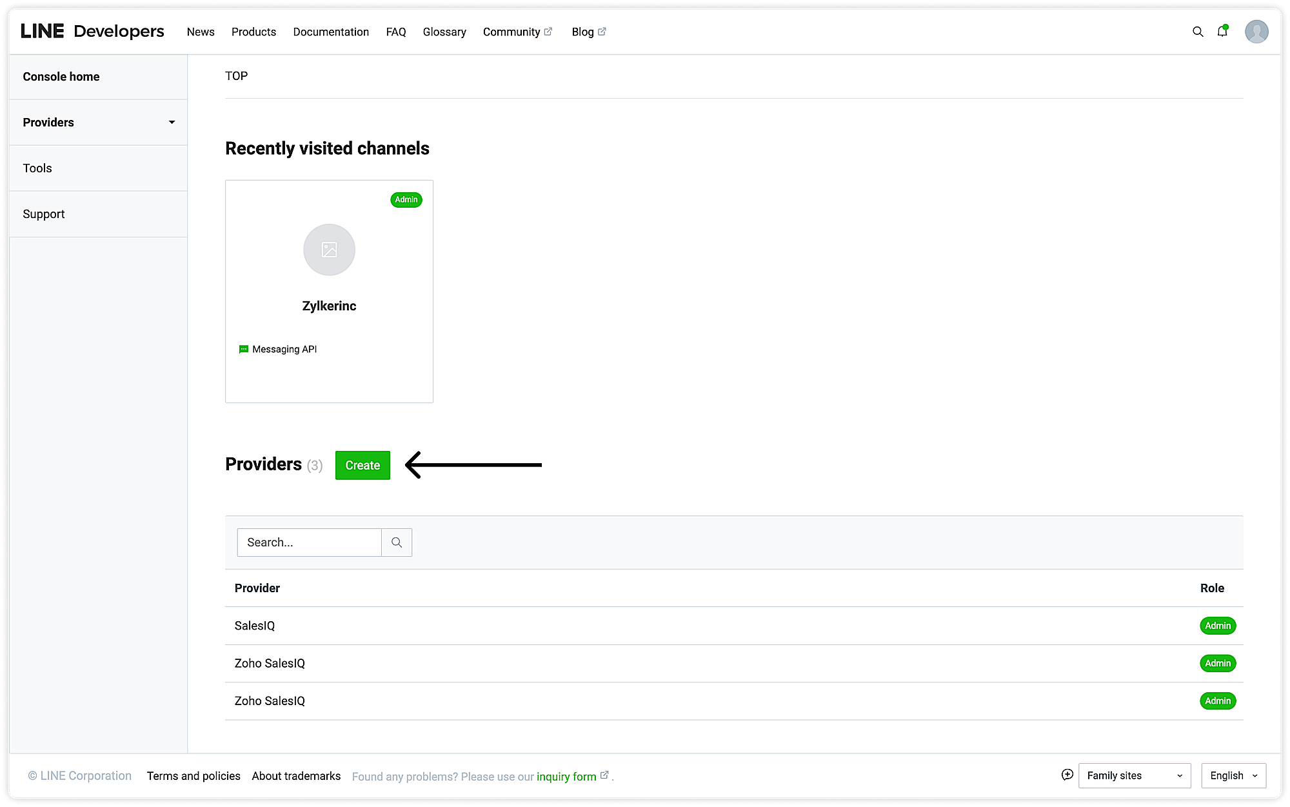This screenshot has width=1290, height=807.
Task: Click the Zylkerinc channel placeholder image
Action: click(x=329, y=250)
